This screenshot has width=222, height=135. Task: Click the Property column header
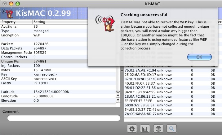pos(16,22)
